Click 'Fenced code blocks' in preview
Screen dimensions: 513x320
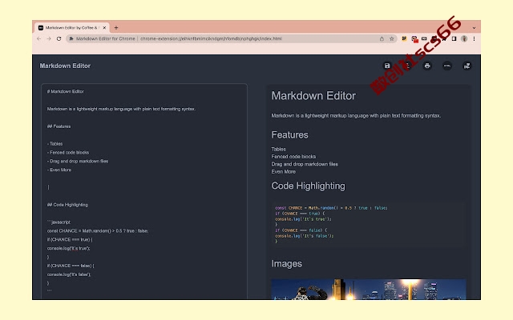click(293, 157)
